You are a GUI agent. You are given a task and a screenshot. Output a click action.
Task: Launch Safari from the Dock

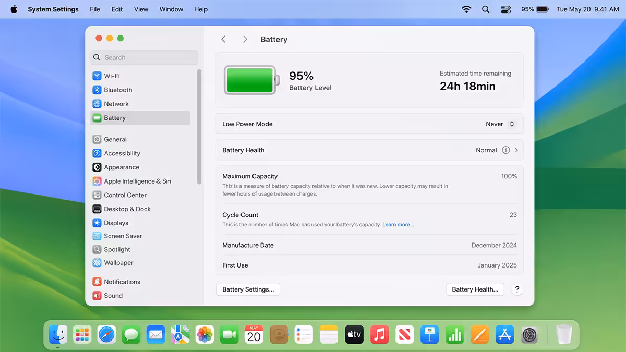tap(106, 334)
